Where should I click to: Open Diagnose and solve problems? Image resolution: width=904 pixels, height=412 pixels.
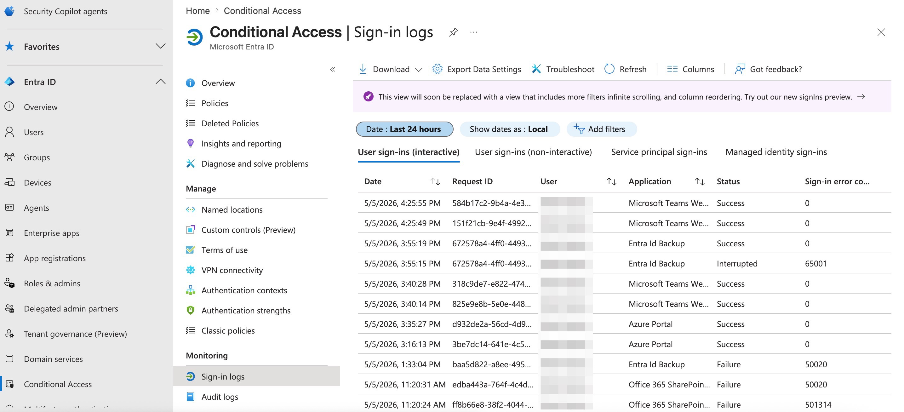coord(255,163)
